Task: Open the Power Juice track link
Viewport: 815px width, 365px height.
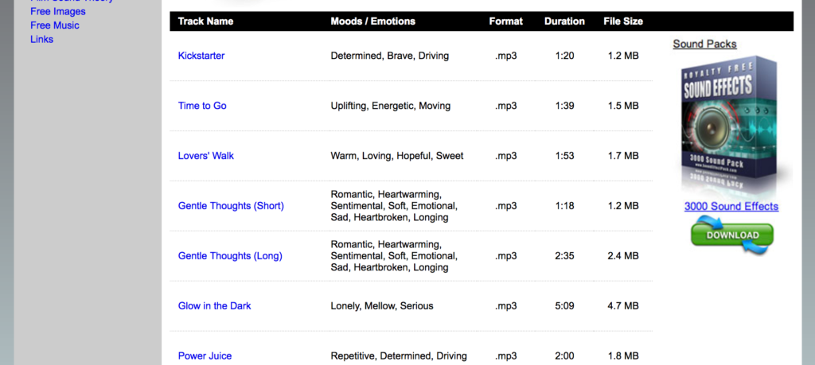Action: (205, 355)
